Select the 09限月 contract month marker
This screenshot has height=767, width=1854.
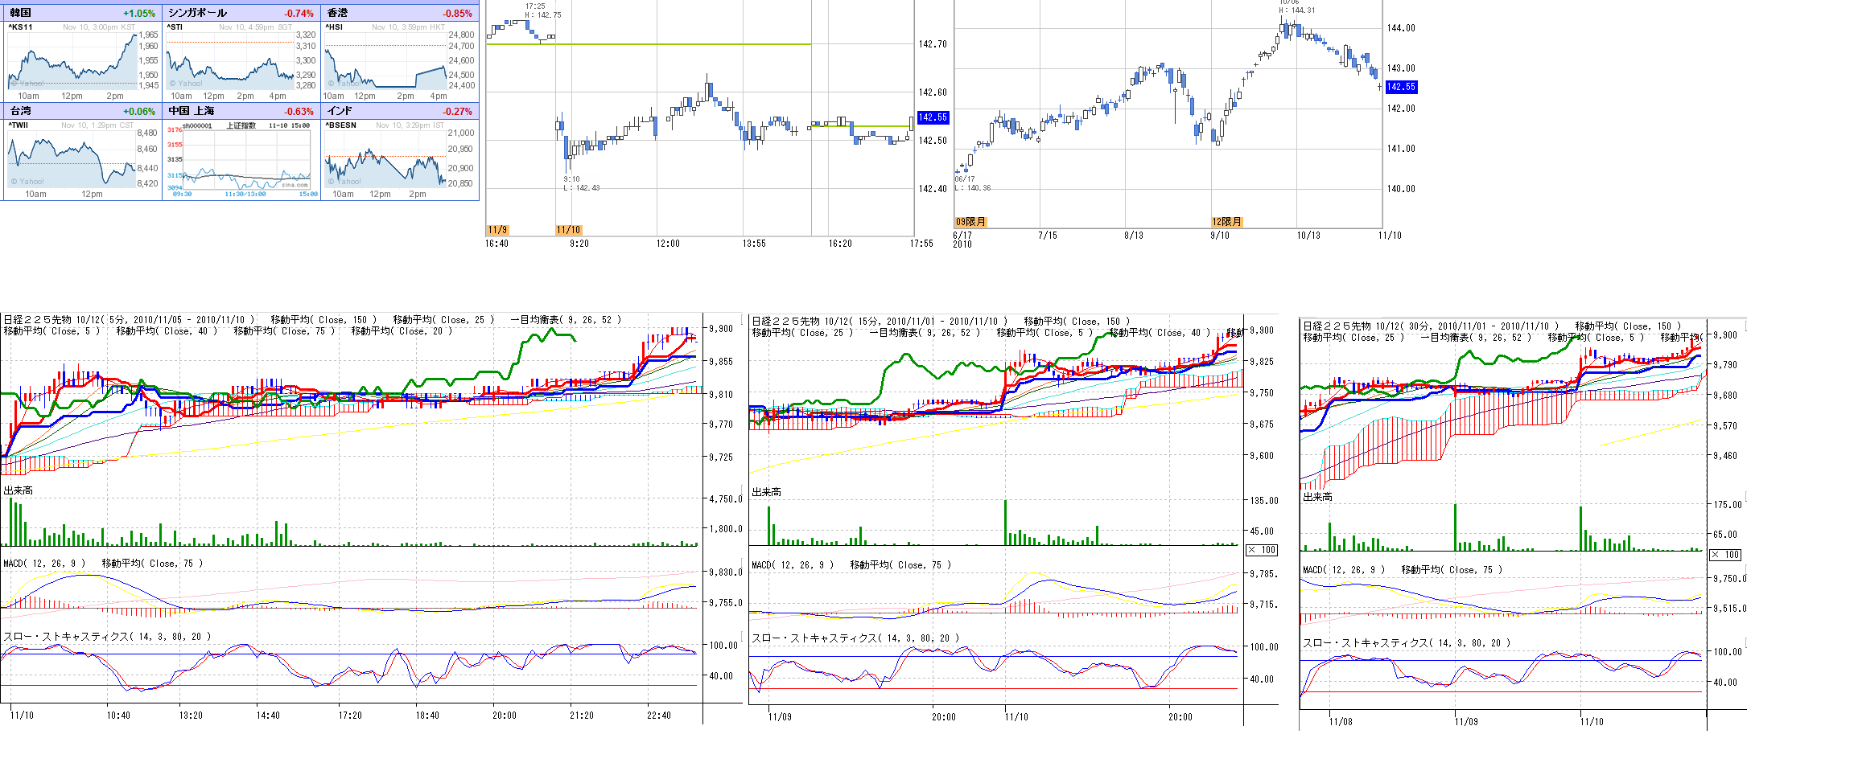[x=970, y=222]
